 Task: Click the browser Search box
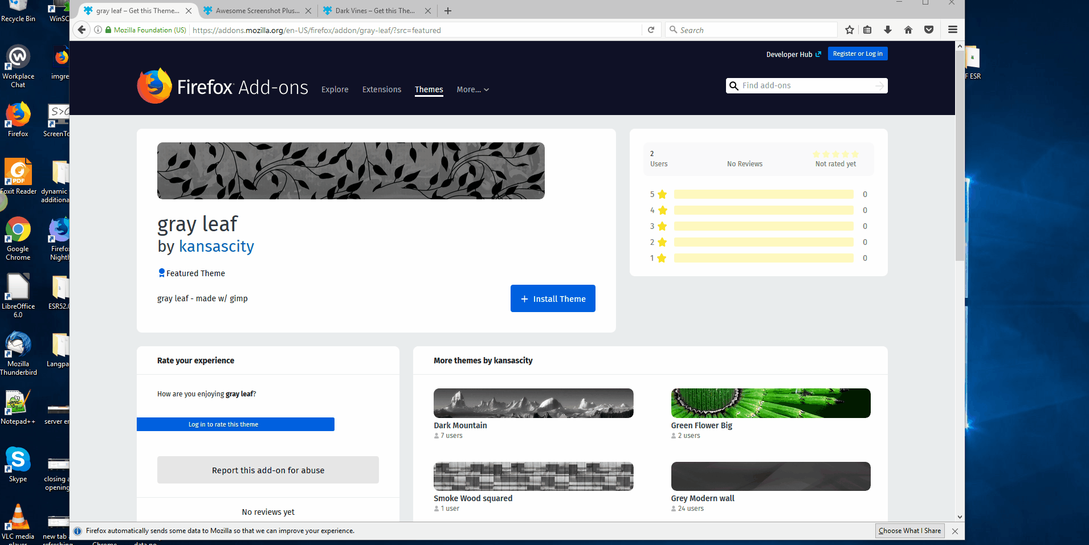tap(751, 30)
